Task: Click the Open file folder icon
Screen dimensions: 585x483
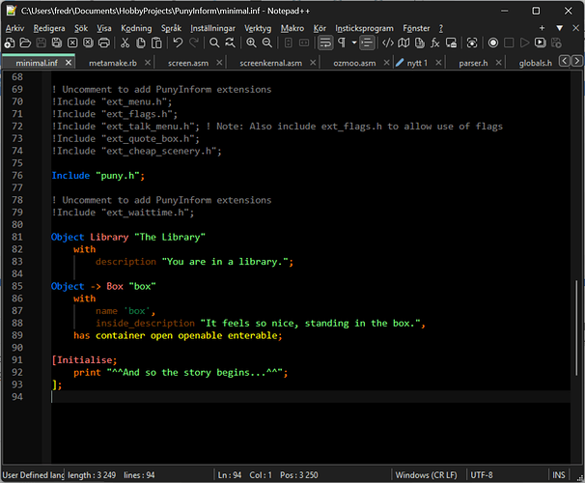Action: (x=26, y=43)
